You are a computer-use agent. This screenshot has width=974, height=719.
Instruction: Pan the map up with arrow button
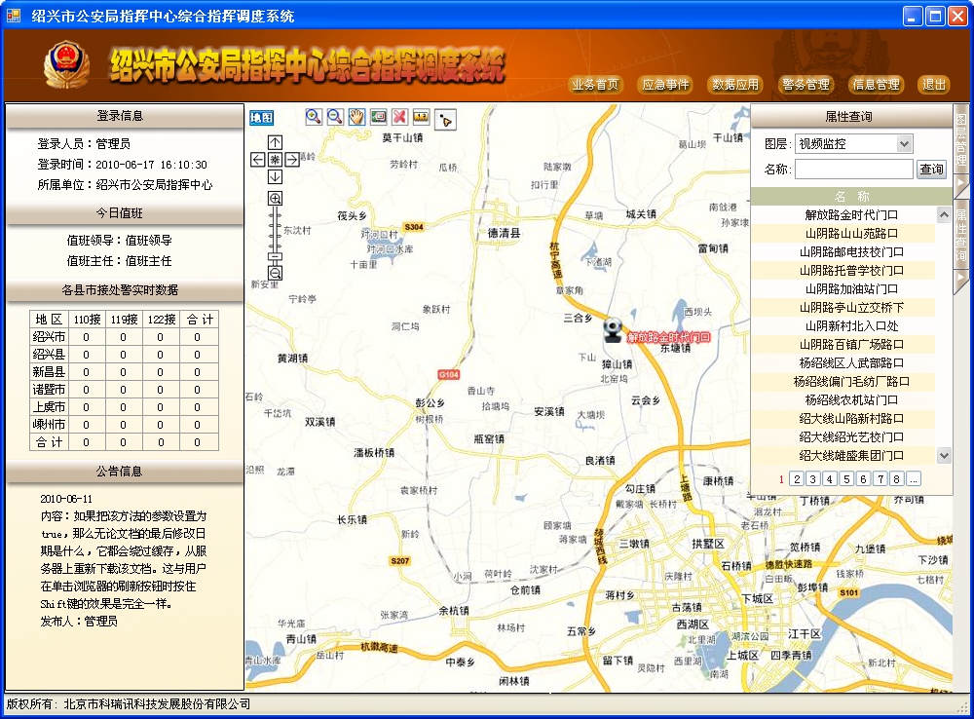pyautogui.click(x=275, y=142)
